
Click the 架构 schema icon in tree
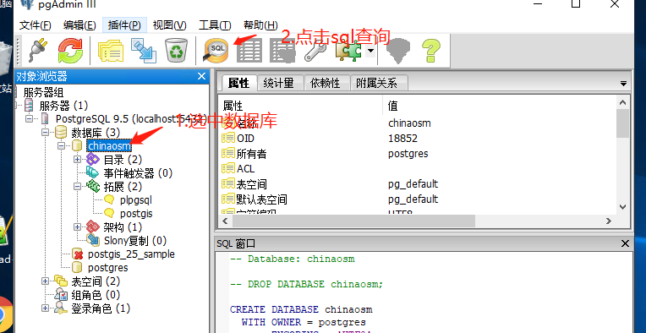click(x=93, y=227)
